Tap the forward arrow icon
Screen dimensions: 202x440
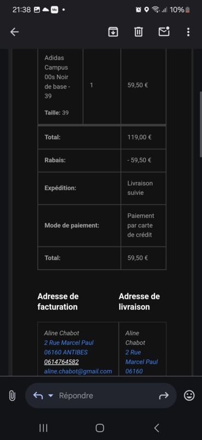pyautogui.click(x=164, y=395)
